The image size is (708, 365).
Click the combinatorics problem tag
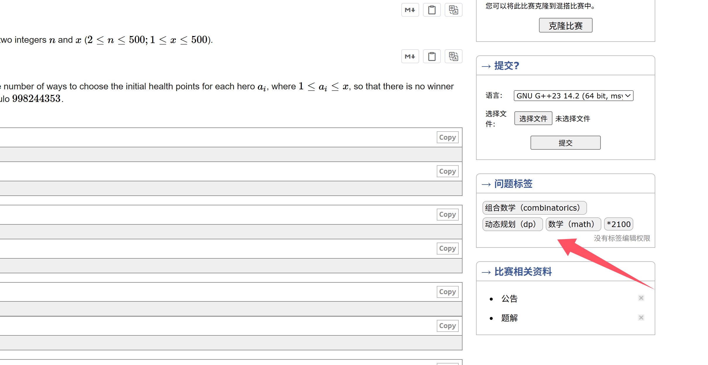coord(534,208)
